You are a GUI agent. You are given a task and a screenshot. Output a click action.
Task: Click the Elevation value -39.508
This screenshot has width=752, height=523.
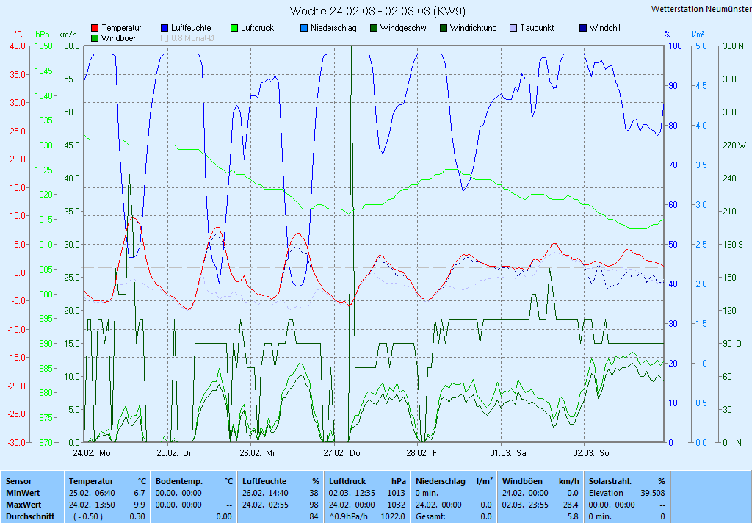click(x=652, y=493)
